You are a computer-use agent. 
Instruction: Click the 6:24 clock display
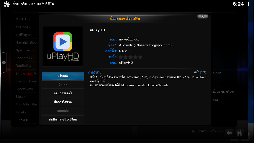[238, 4]
